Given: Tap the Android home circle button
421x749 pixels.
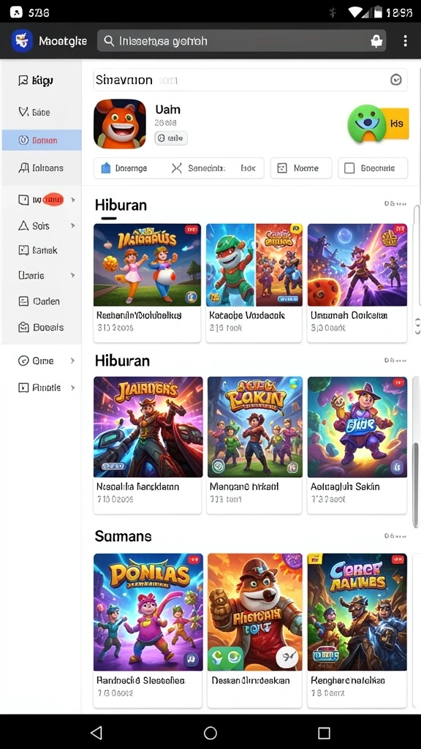Looking at the screenshot, I should click(x=210, y=733).
